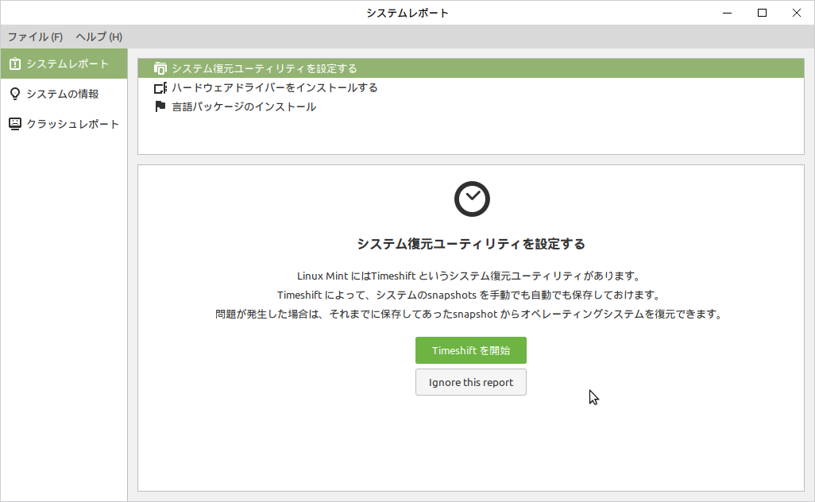Open the ヘルプ (H) menu
The height and width of the screenshot is (502, 815).
coord(98,37)
